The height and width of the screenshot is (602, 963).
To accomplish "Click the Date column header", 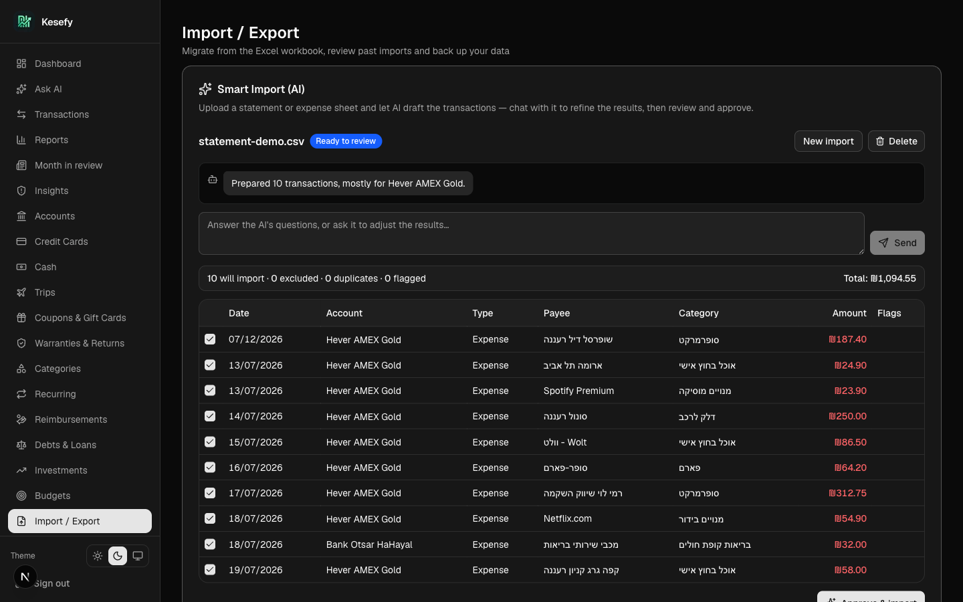I will [x=239, y=313].
